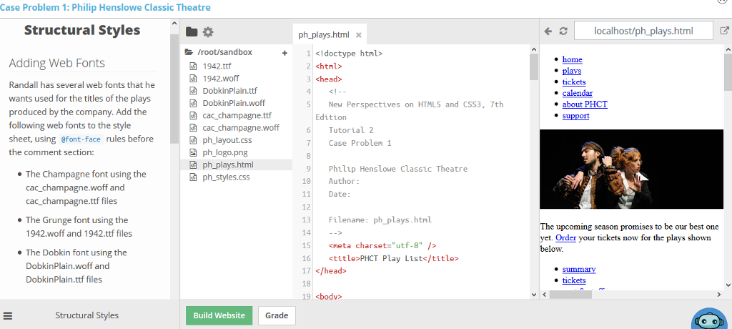Viewport: 732px width, 329px height.
Task: Follow the calendar link in preview
Action: click(578, 93)
